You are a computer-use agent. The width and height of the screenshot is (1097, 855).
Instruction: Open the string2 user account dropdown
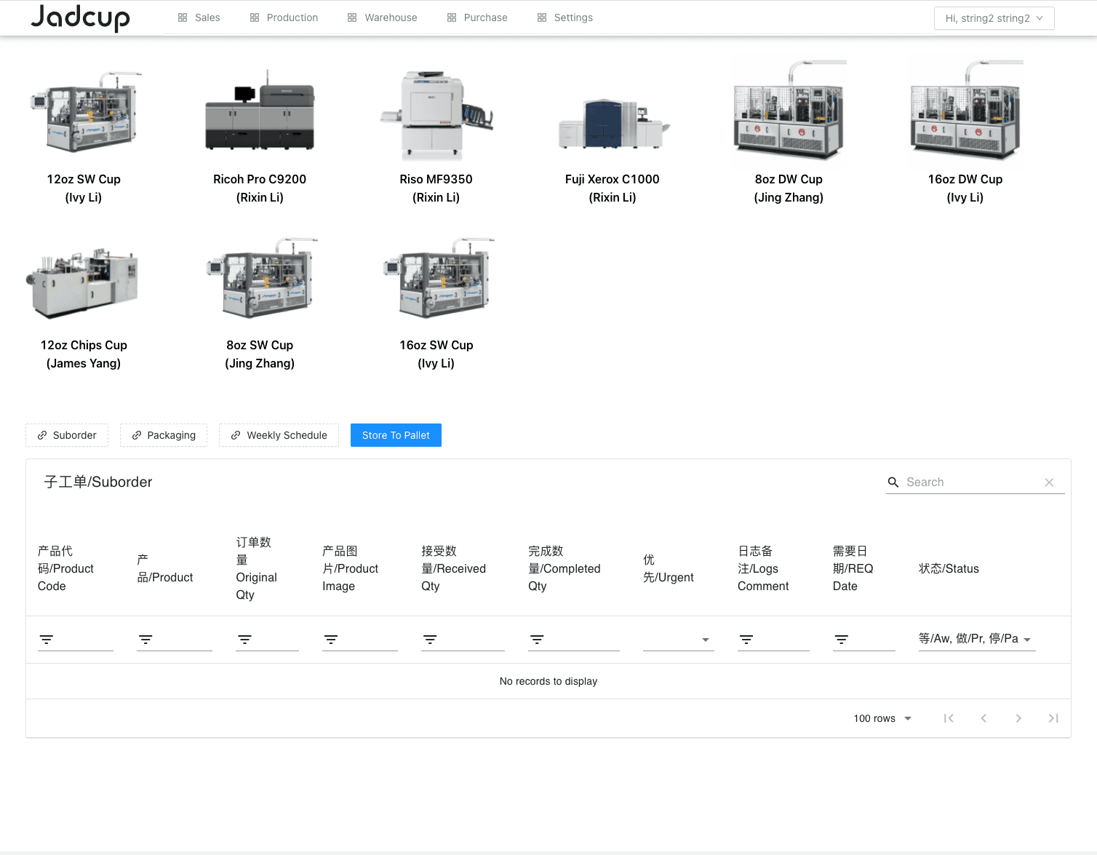[x=994, y=18]
